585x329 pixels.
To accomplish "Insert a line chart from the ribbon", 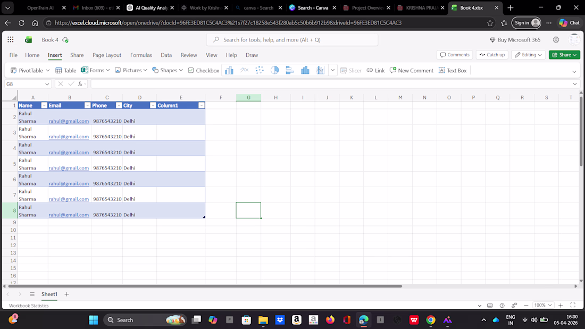I will [x=245, y=70].
